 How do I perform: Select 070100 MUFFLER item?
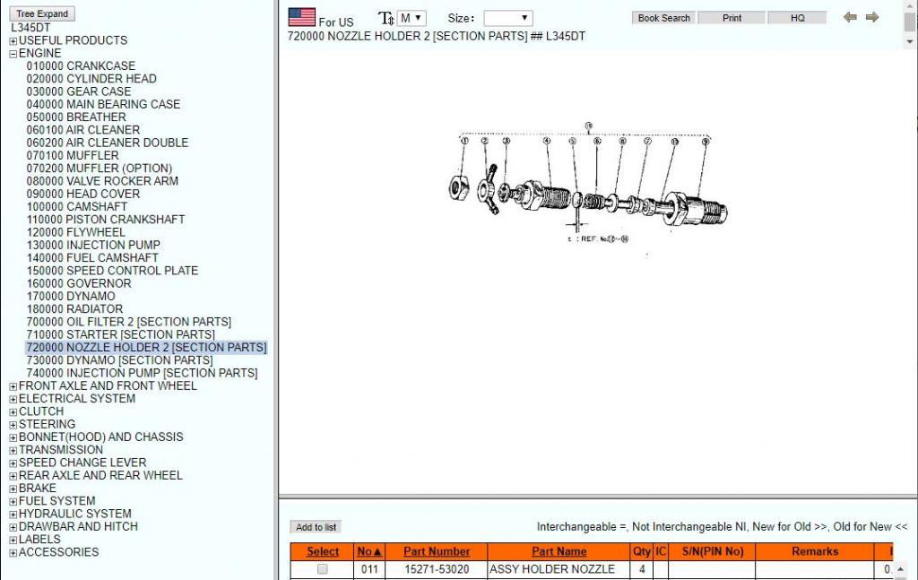click(x=73, y=156)
